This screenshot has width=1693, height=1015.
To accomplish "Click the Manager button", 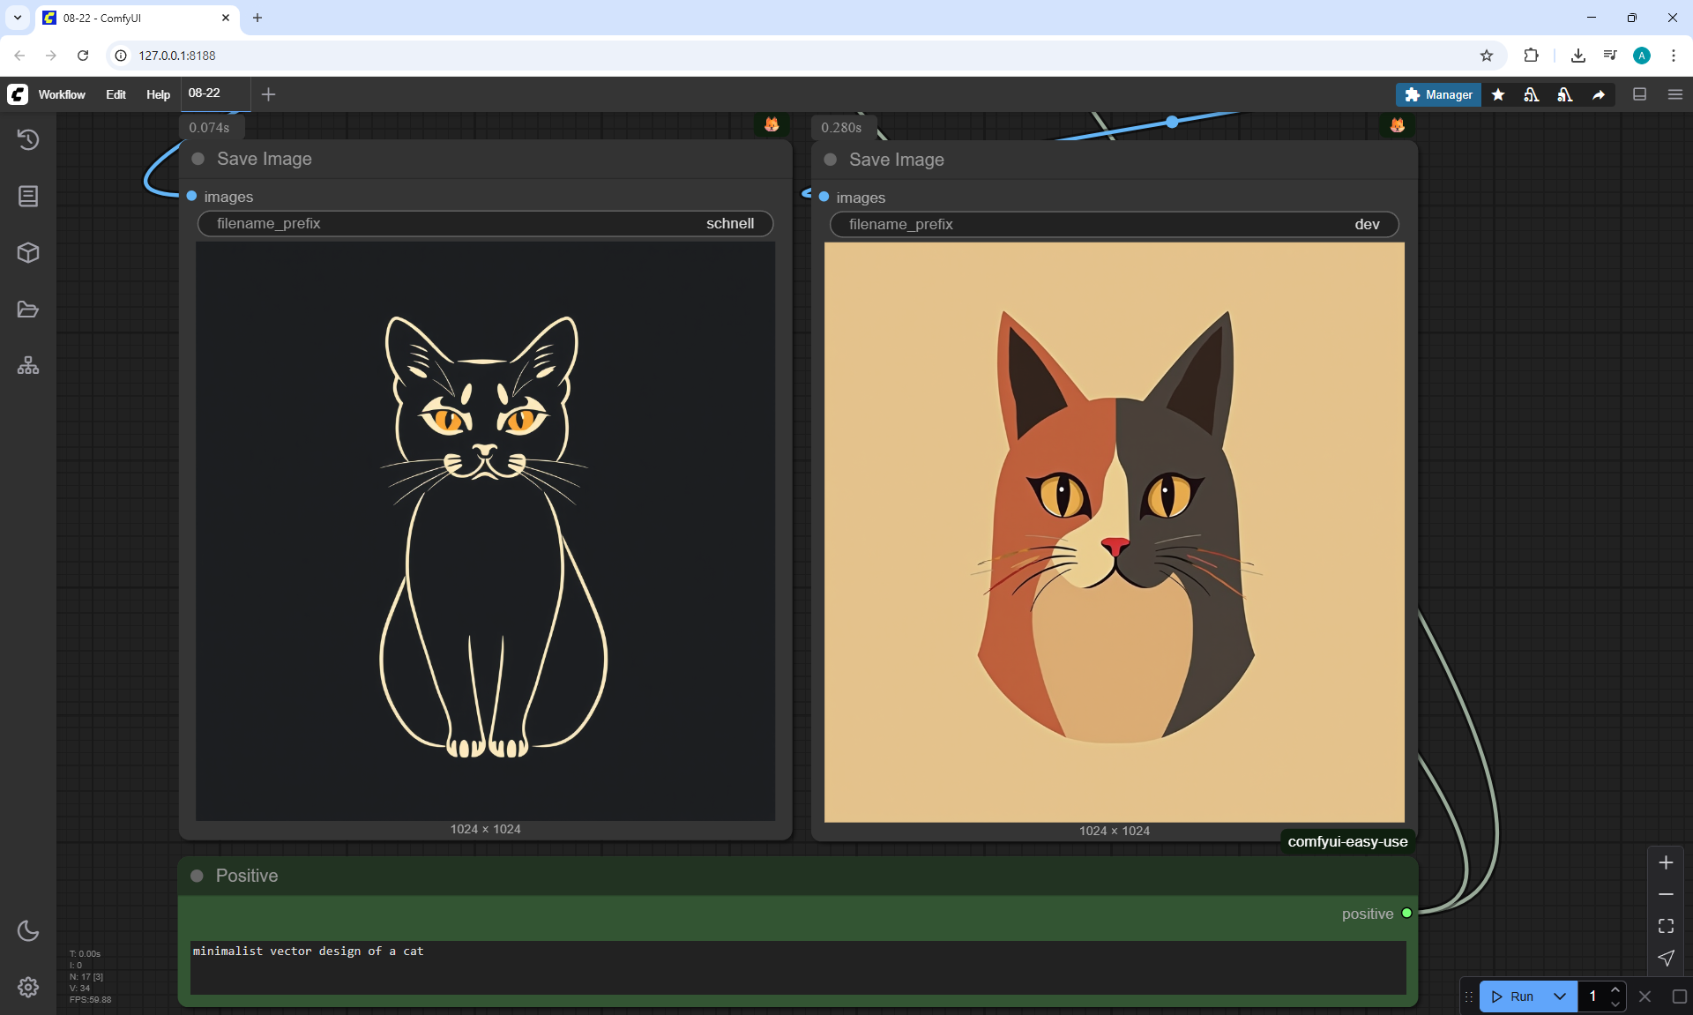I will 1438,94.
